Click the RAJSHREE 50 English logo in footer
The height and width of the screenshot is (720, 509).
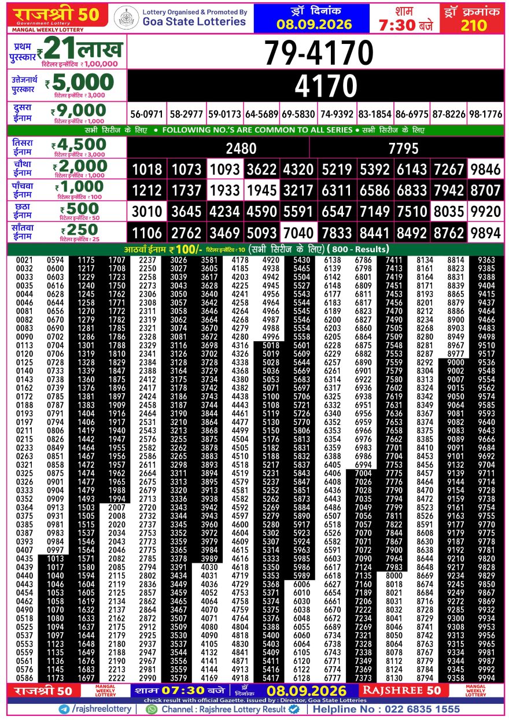point(401,691)
